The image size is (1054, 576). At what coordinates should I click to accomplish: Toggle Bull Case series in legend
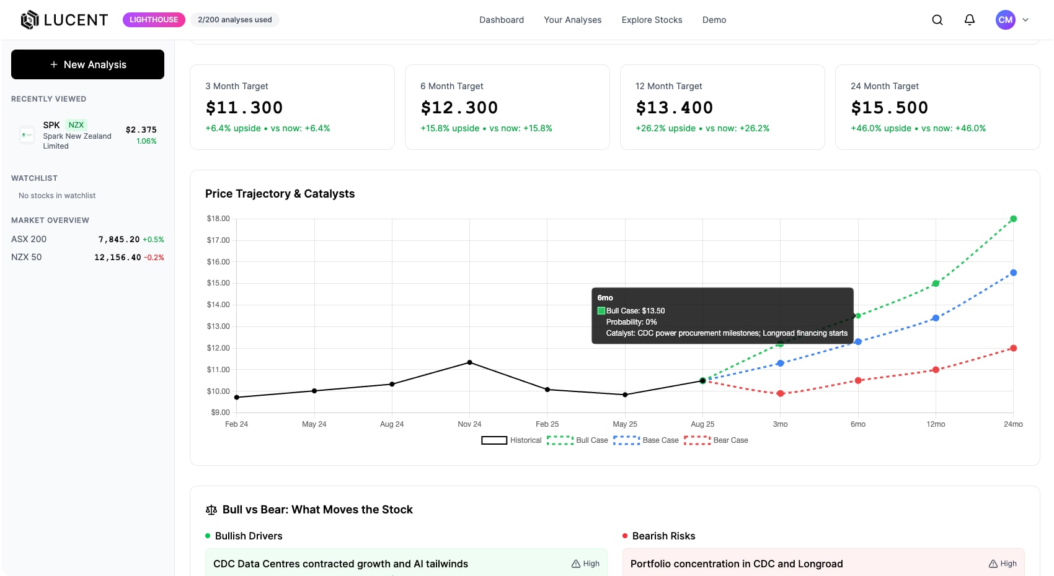(577, 440)
